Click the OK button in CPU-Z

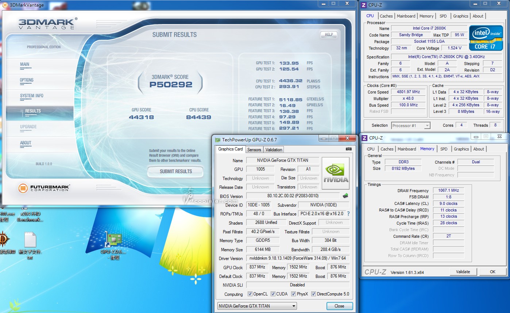coord(492,272)
